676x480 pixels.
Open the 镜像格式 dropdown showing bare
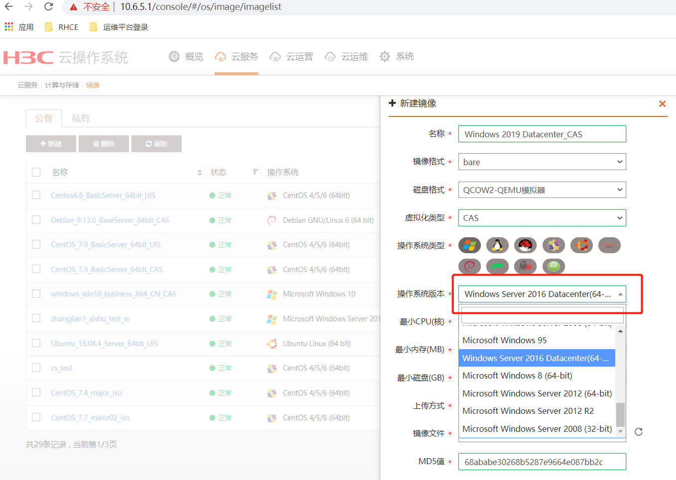542,162
